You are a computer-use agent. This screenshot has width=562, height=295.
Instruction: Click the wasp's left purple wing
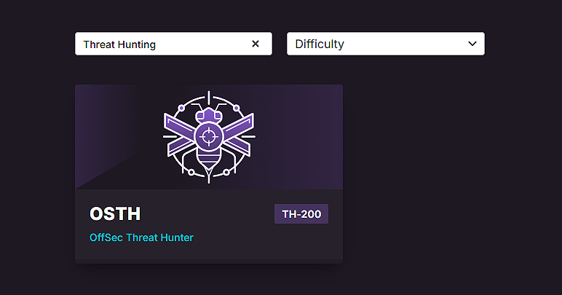click(180, 133)
